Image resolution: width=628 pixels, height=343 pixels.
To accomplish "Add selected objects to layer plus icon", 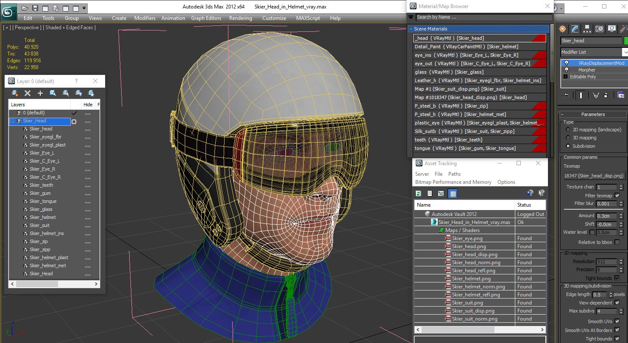I will click(x=40, y=93).
